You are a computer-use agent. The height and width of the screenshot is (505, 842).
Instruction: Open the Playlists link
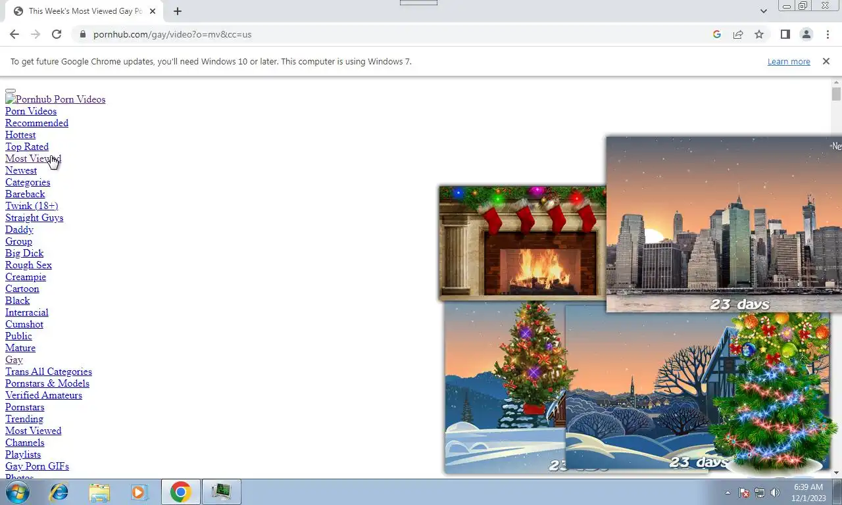23,454
